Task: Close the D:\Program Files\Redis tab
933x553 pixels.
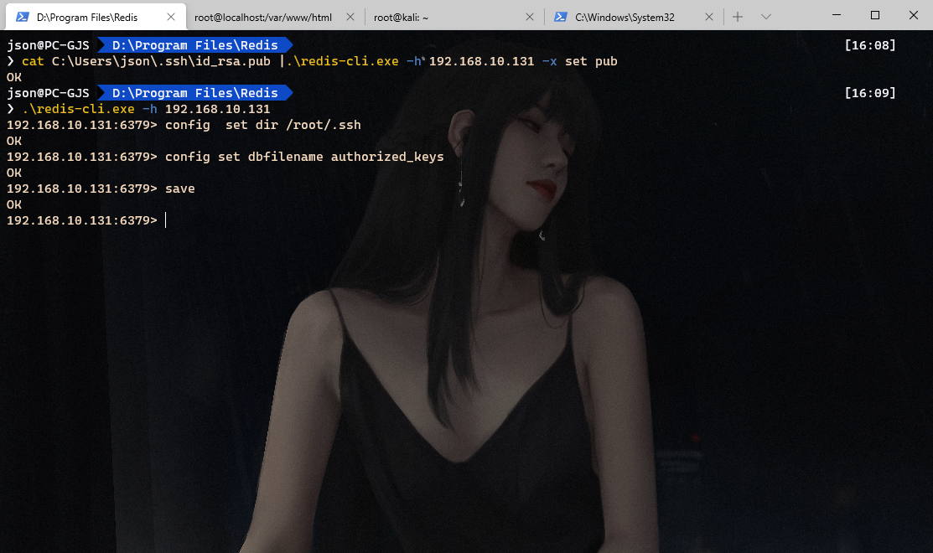Action: (x=171, y=17)
